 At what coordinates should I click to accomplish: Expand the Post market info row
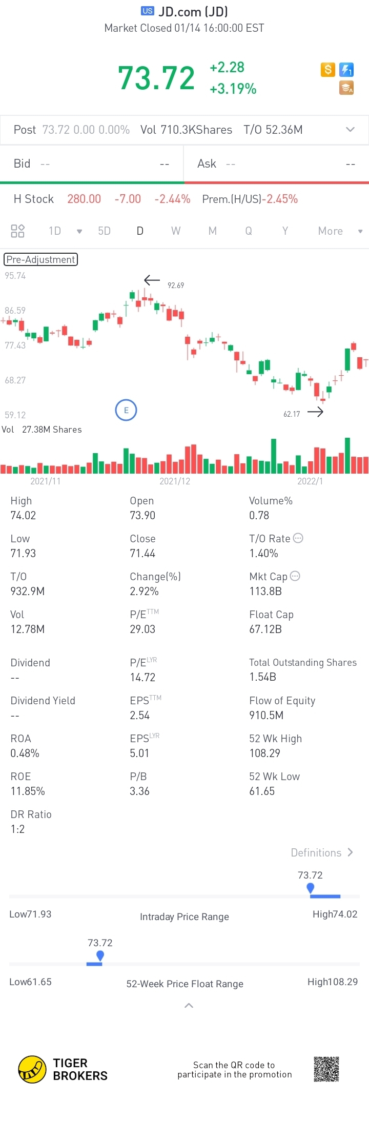click(351, 130)
